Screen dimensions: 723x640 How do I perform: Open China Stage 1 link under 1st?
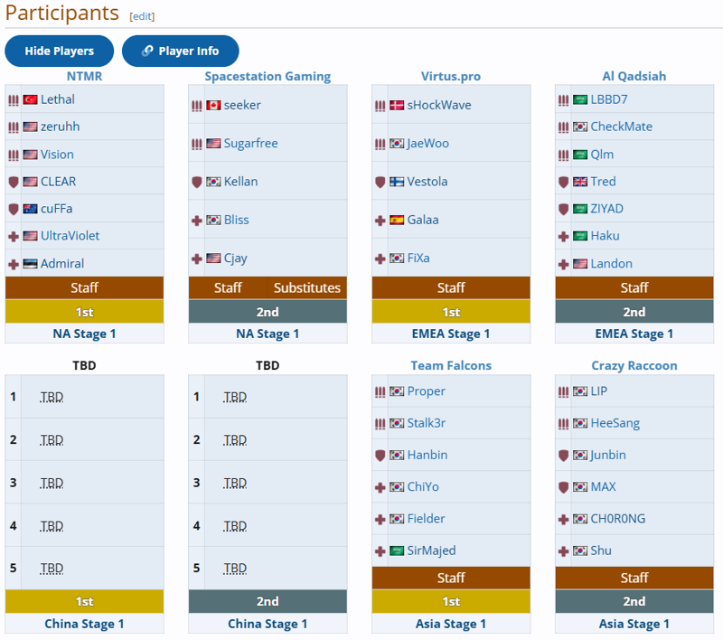point(84,624)
